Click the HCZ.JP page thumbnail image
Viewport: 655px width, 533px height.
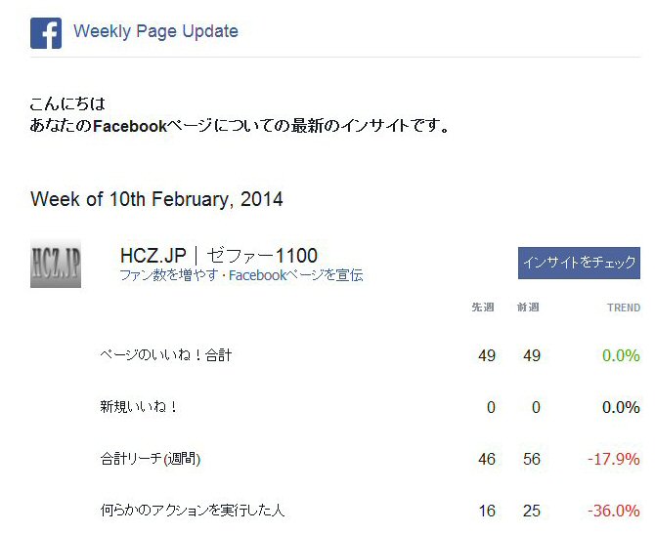click(56, 264)
